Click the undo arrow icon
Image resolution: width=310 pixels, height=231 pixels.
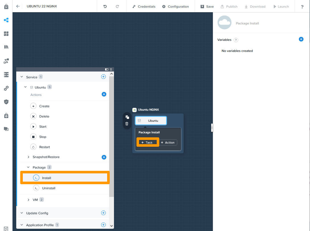(x=105, y=7)
